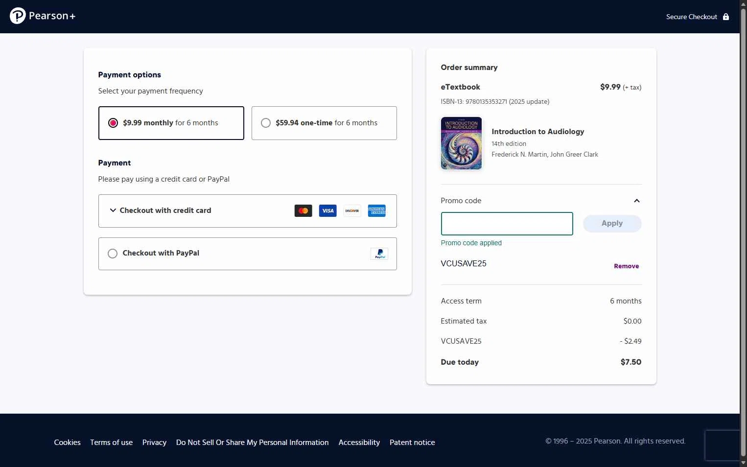747x467 pixels.
Task: Click the 6 months access term value
Action: [626, 301]
